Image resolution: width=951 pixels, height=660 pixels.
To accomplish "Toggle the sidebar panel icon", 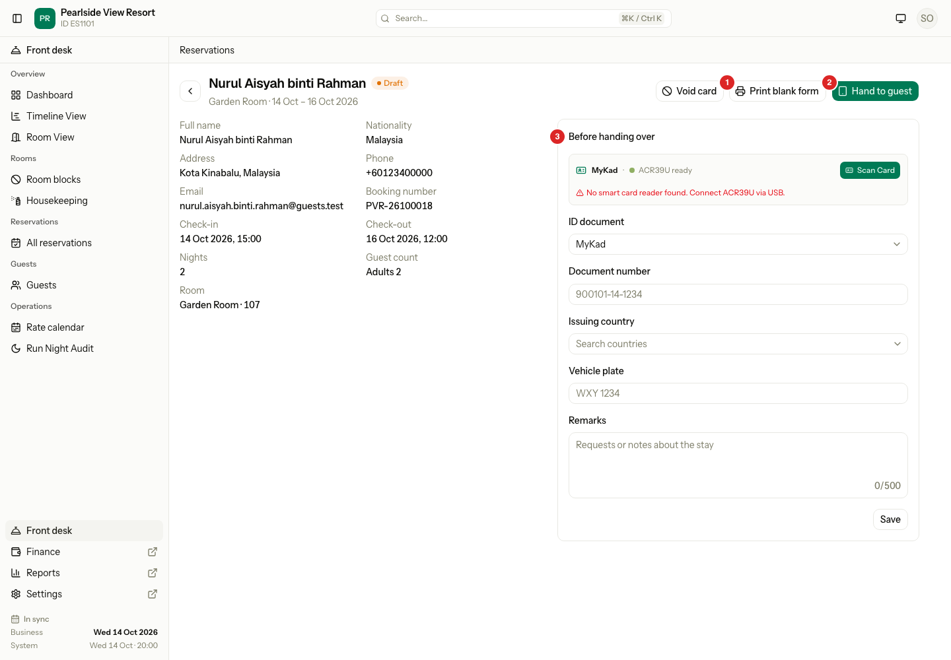I will click(x=17, y=18).
